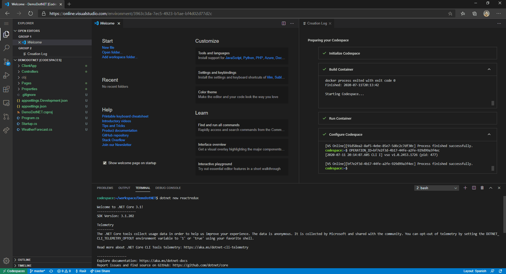Click the New file link
Viewport: 506px width, 274px height.
(108, 48)
